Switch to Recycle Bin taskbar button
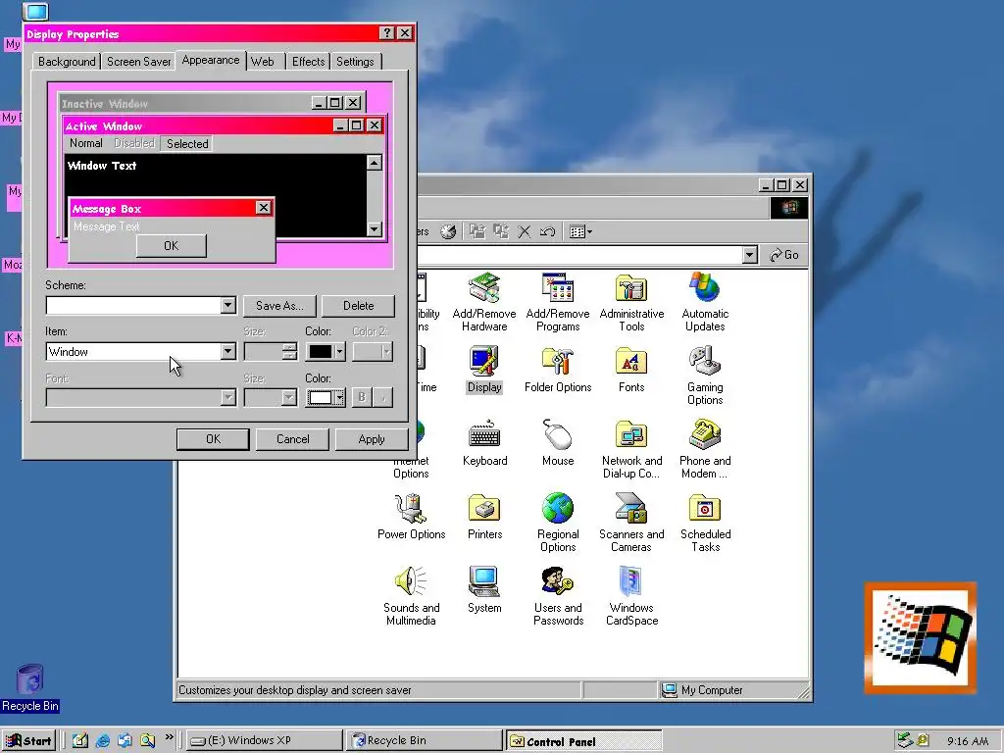The image size is (1004, 753). point(424,741)
